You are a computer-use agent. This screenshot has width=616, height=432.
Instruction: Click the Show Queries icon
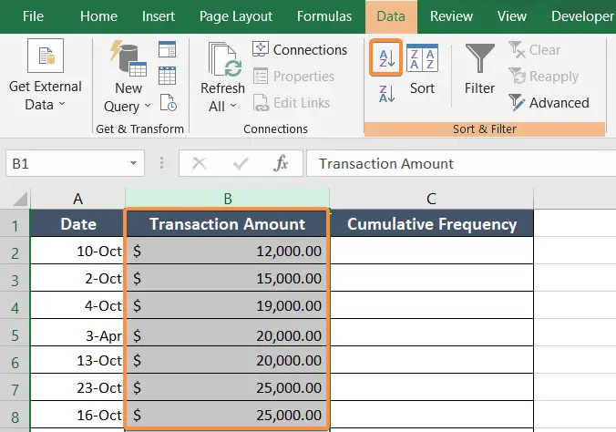[x=168, y=49]
